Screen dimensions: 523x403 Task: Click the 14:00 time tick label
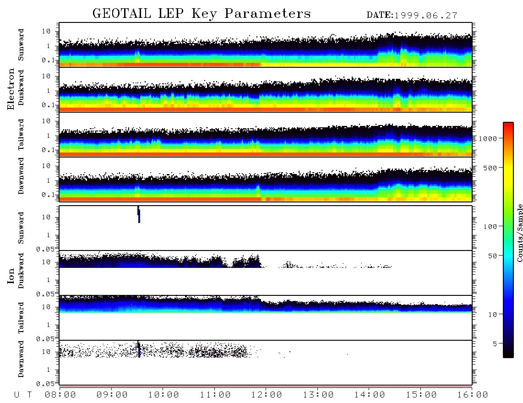pos(370,395)
